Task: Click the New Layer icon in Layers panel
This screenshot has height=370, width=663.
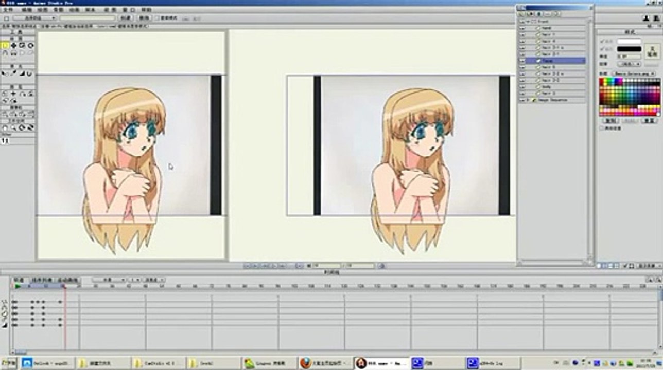Action: click(521, 14)
